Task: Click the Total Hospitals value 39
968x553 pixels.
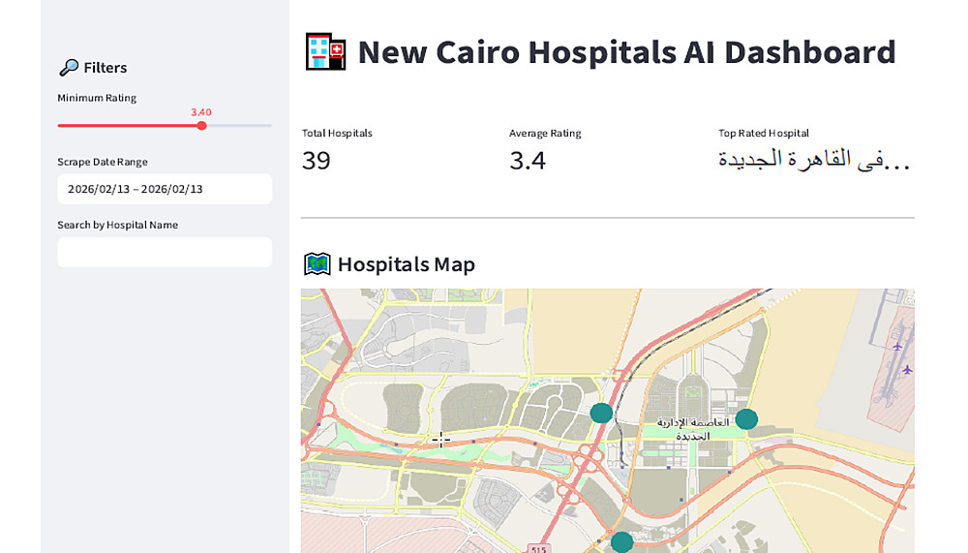Action: click(x=317, y=161)
